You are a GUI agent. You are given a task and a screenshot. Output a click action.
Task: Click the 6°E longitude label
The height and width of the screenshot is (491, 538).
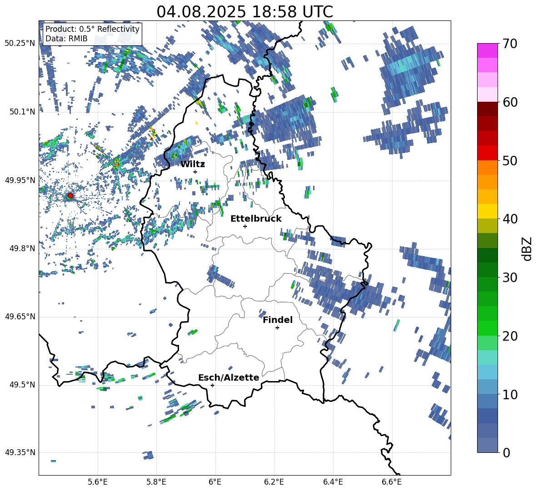click(215, 482)
